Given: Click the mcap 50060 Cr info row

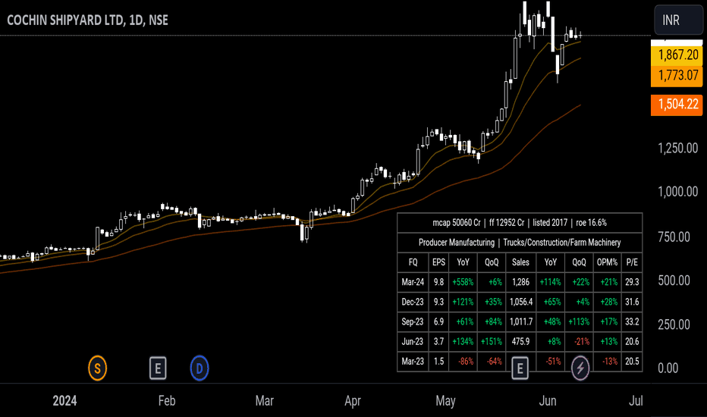Looking at the screenshot, I should pos(520,223).
